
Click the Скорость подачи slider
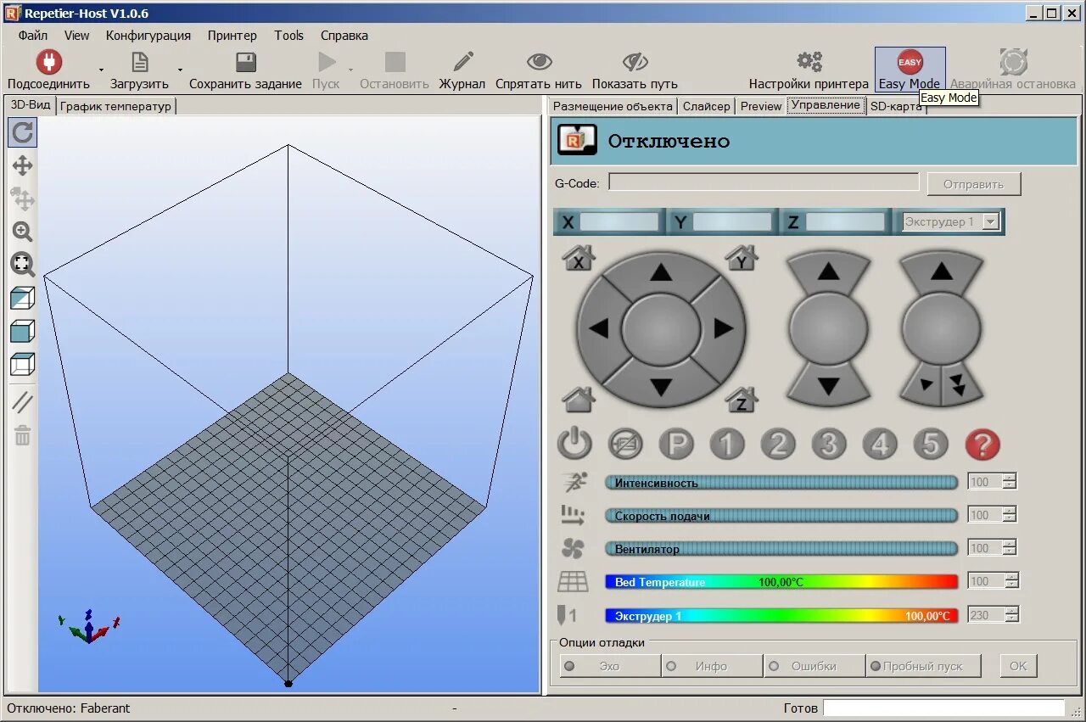[x=781, y=515]
